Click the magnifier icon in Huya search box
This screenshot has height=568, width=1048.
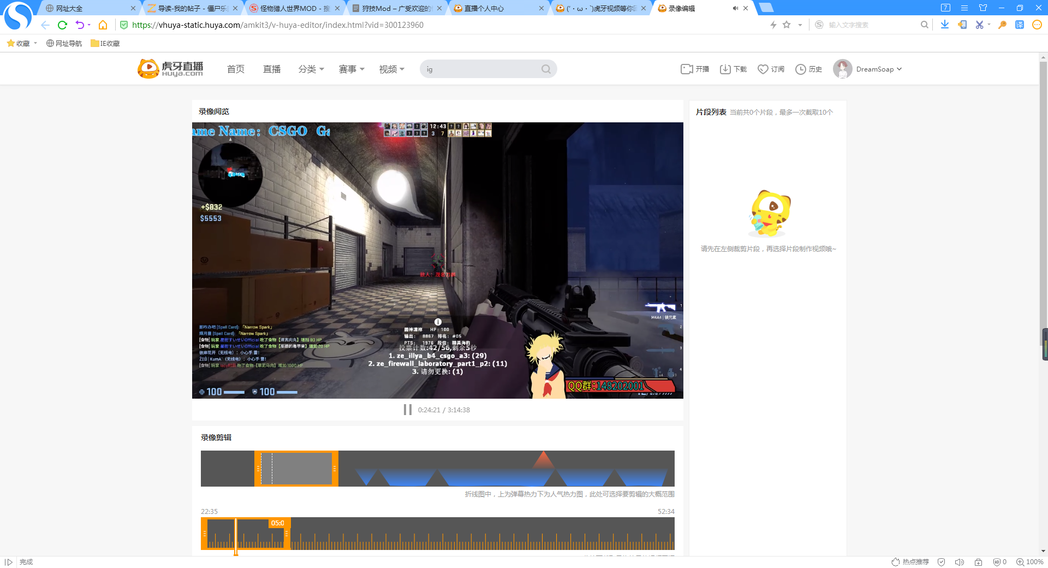tap(546, 69)
